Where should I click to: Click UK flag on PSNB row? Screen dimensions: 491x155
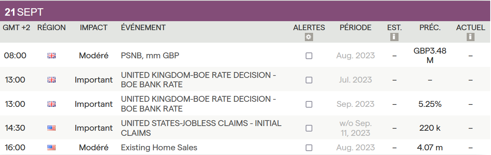pyautogui.click(x=51, y=56)
